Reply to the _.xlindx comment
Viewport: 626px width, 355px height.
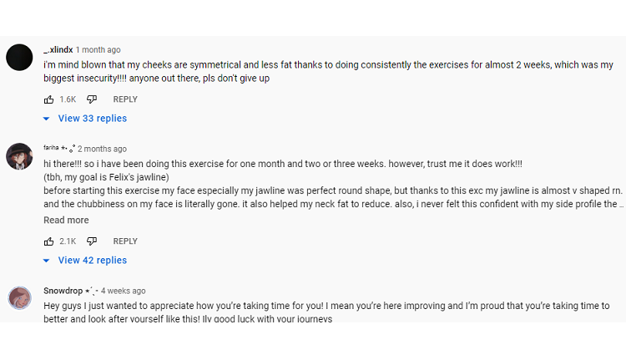(125, 99)
